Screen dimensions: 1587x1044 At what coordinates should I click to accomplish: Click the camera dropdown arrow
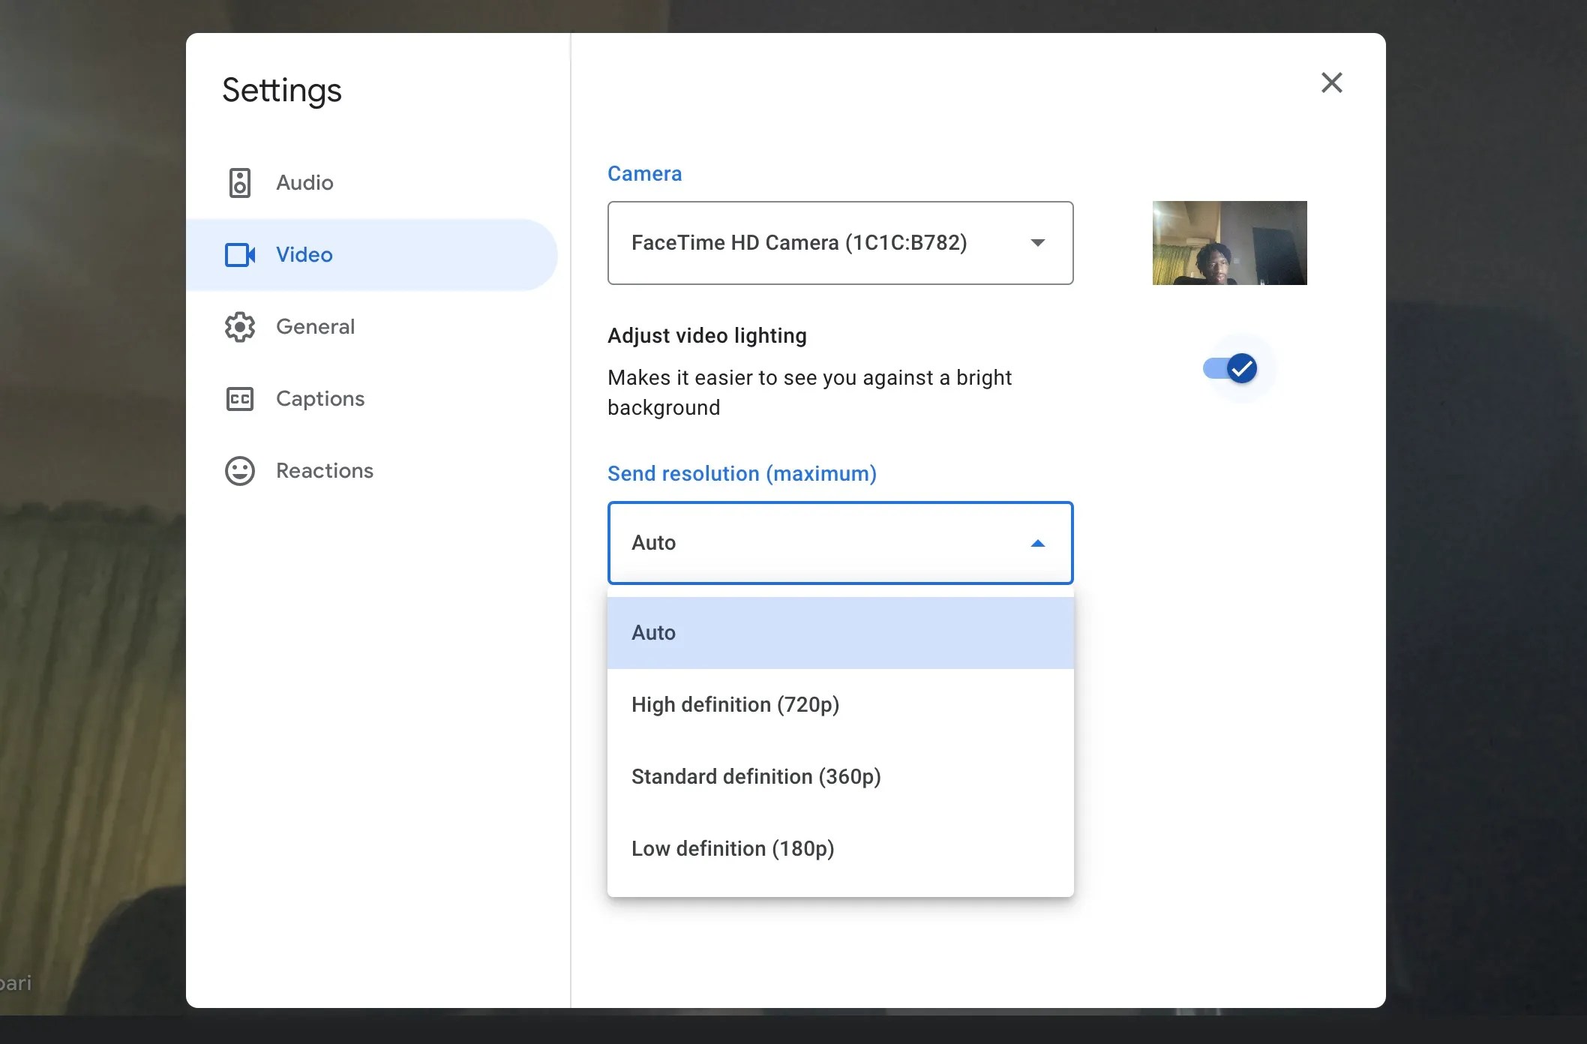[x=1038, y=243]
